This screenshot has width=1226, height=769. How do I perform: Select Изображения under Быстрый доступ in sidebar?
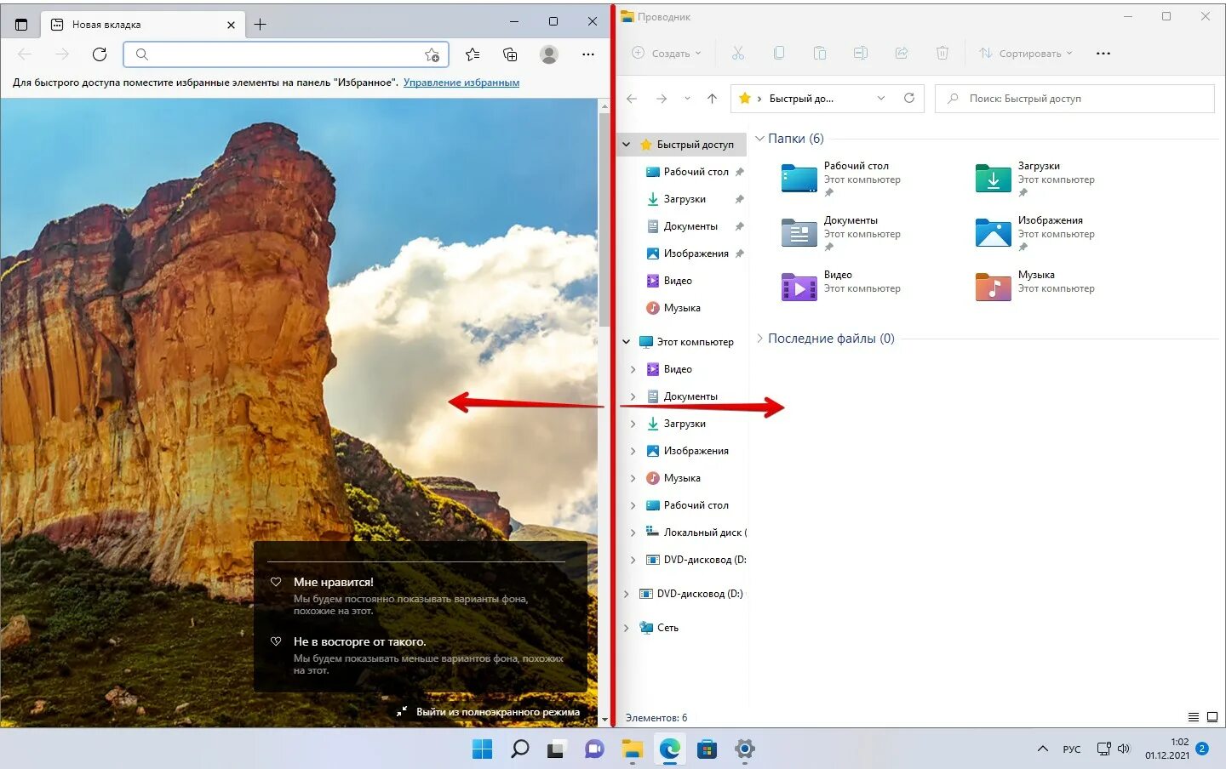click(696, 253)
